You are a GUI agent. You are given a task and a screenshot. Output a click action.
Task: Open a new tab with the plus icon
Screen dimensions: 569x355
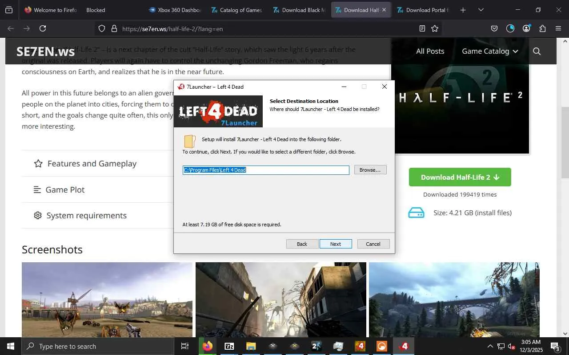(463, 10)
